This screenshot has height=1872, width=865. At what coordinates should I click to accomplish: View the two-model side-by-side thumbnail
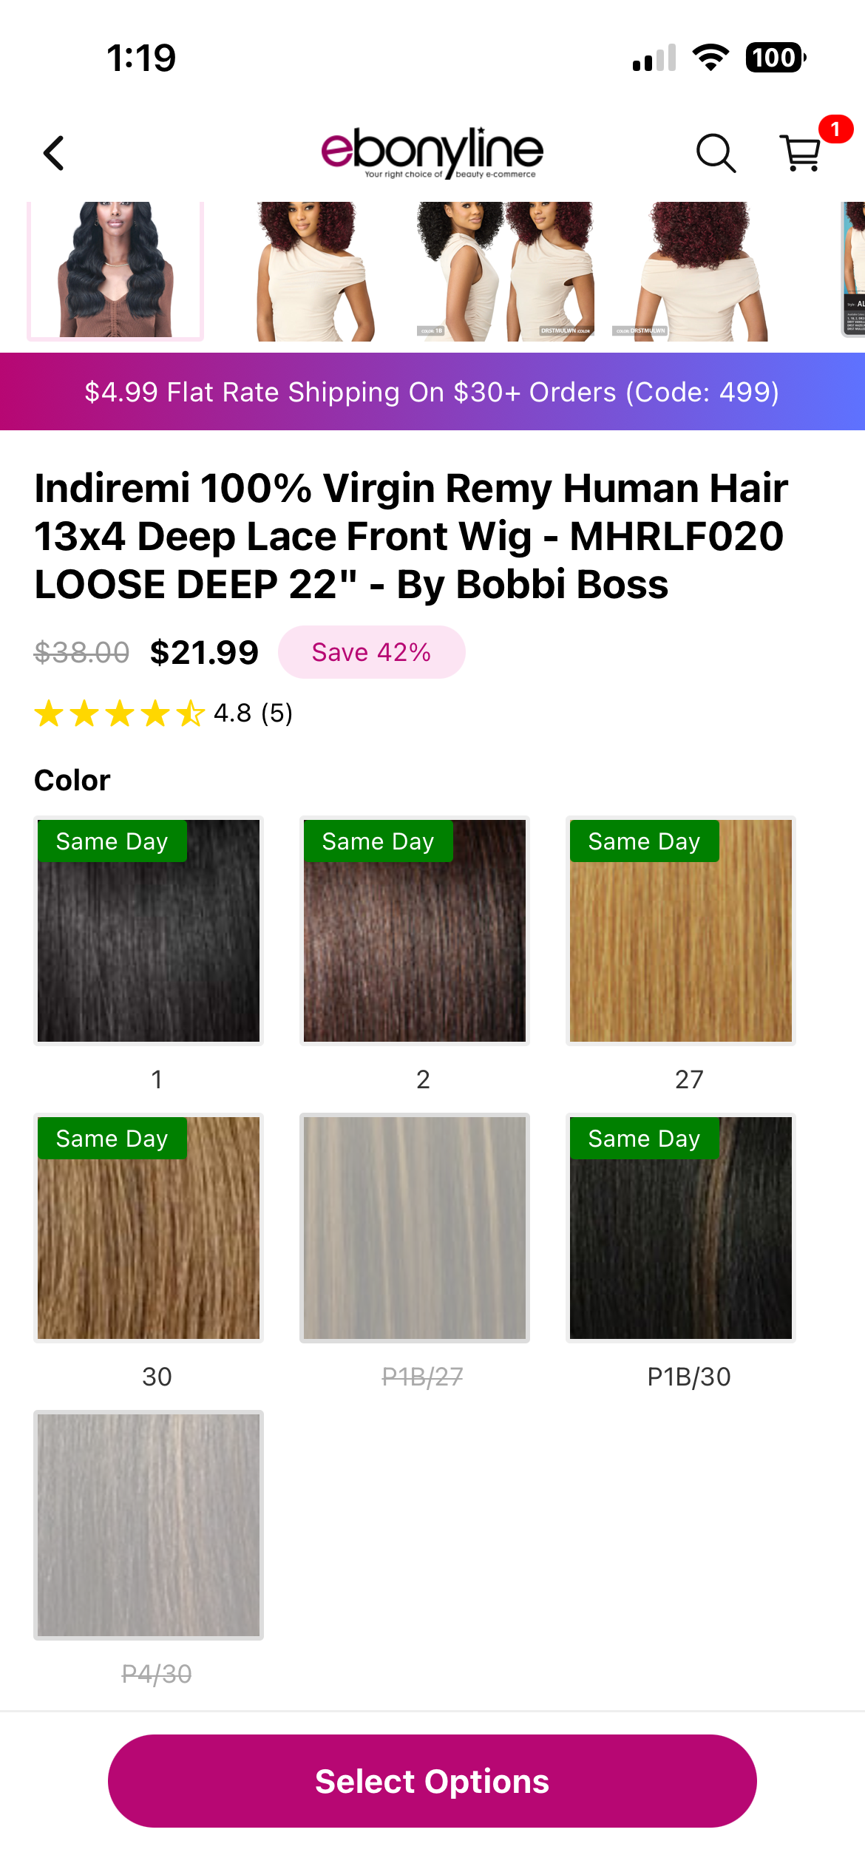506,271
